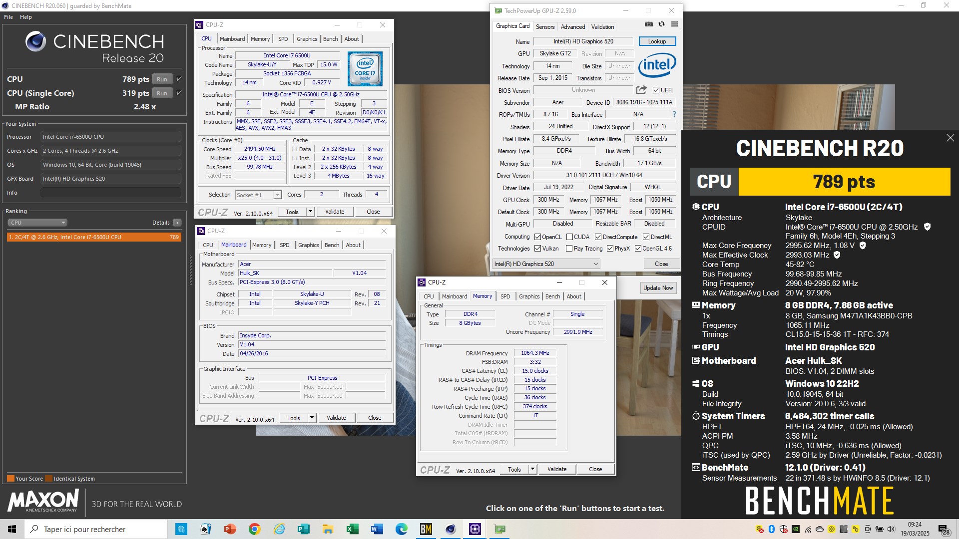Open CPU-Z from the taskbar
The height and width of the screenshot is (539, 959).
475,529
